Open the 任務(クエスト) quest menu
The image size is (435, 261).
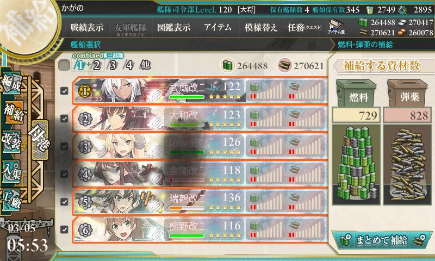(x=304, y=27)
